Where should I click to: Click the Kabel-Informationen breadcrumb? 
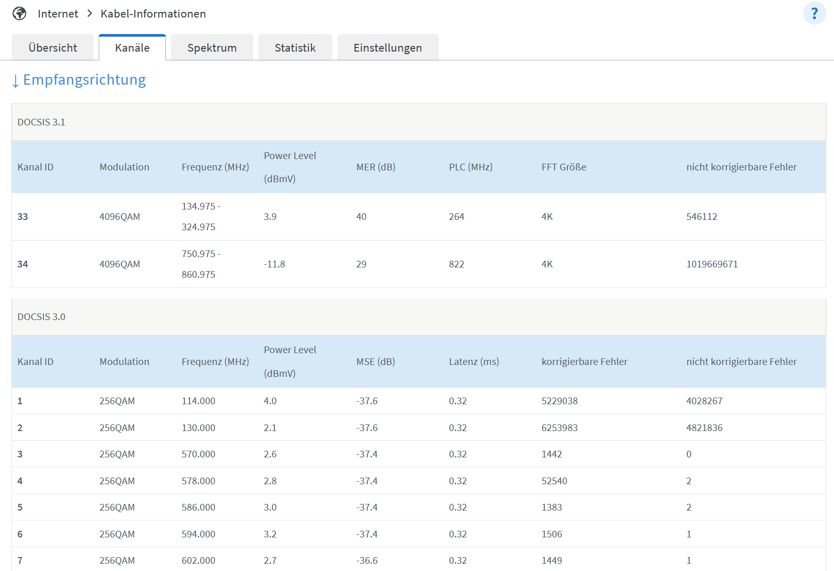[153, 14]
